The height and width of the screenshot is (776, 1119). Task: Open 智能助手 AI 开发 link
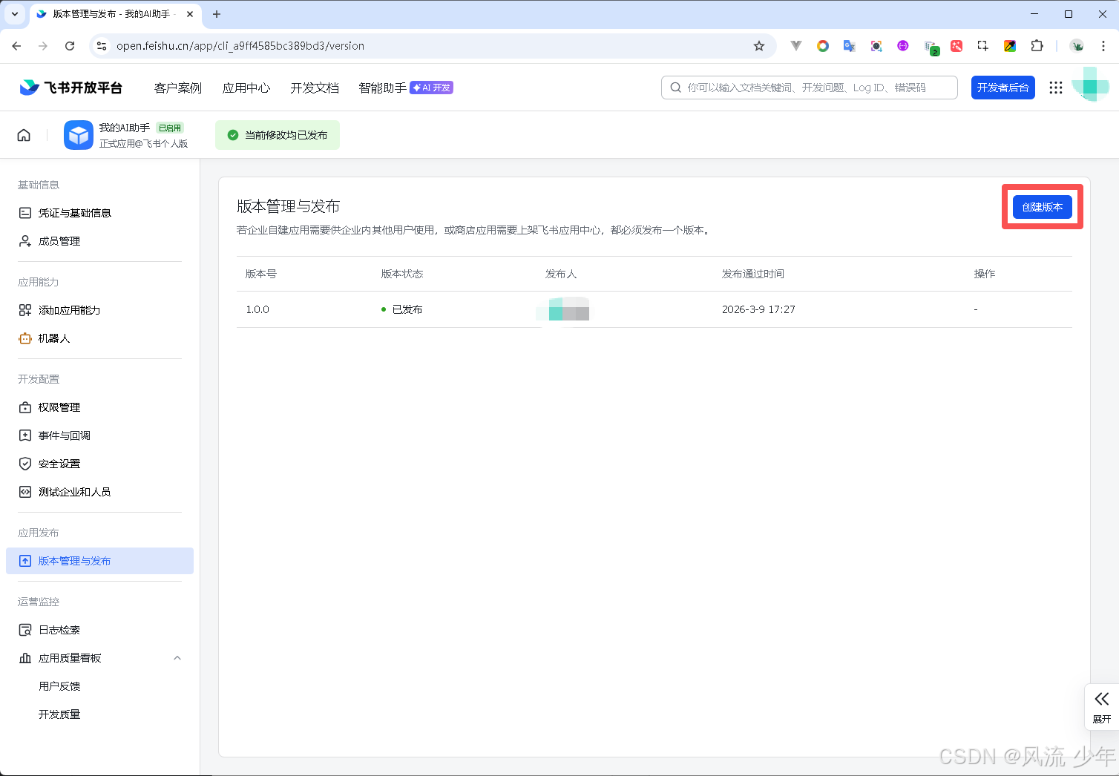tap(405, 88)
